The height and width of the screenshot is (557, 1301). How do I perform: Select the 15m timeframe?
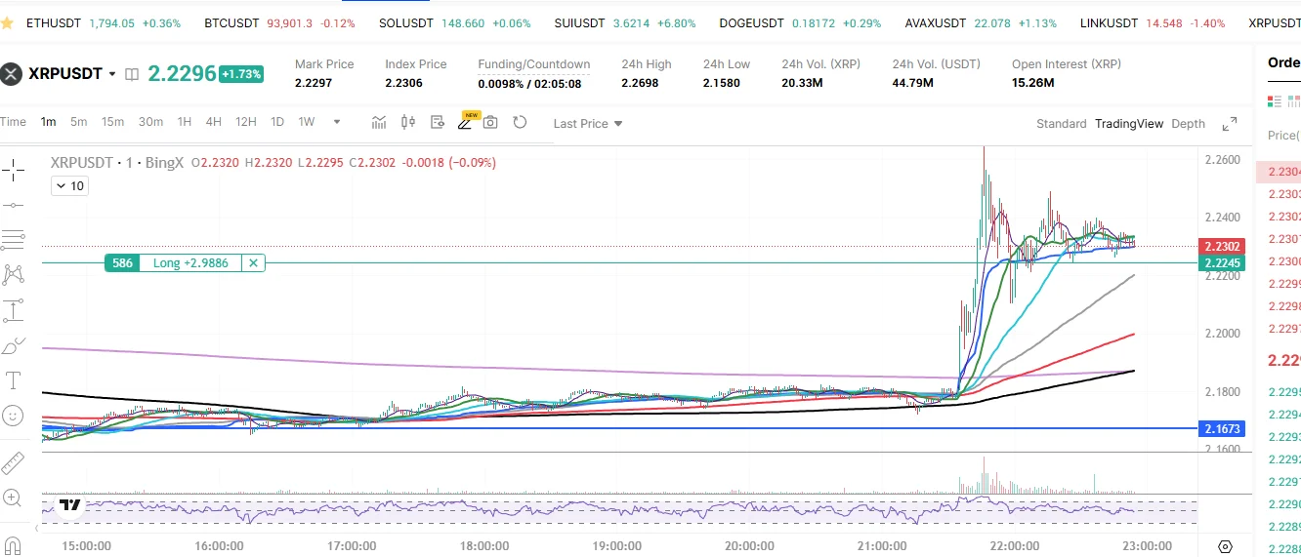[x=112, y=122]
